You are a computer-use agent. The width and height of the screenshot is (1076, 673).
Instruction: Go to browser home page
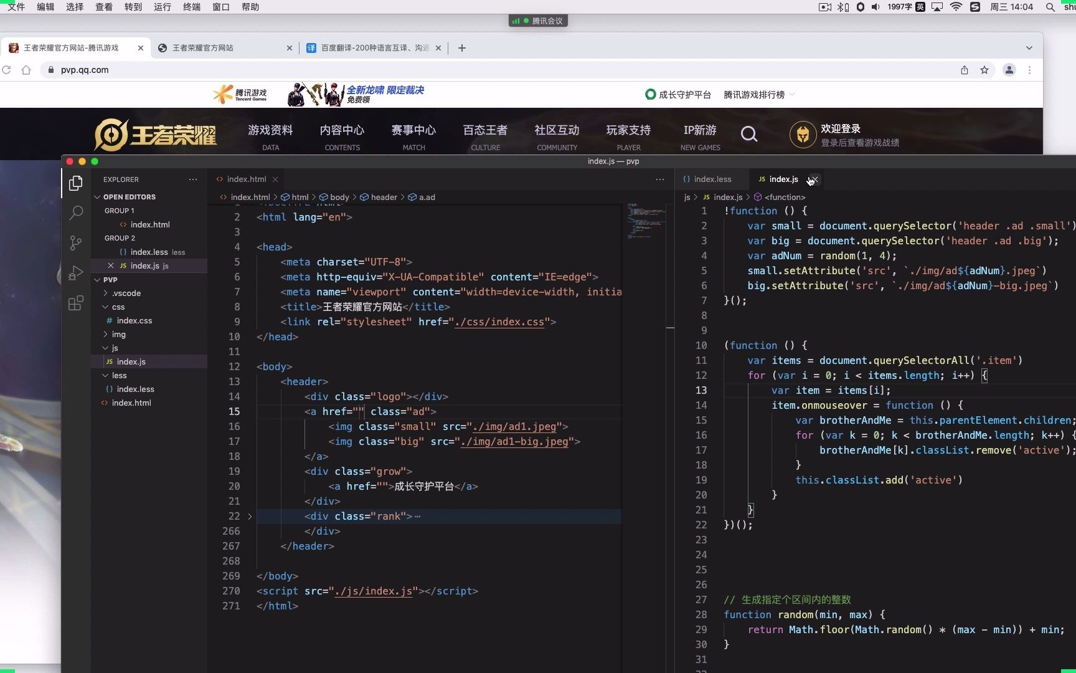point(26,70)
